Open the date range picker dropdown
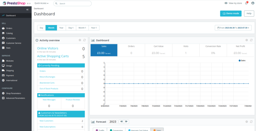Screen dimensions: 256x131 point(233,28)
